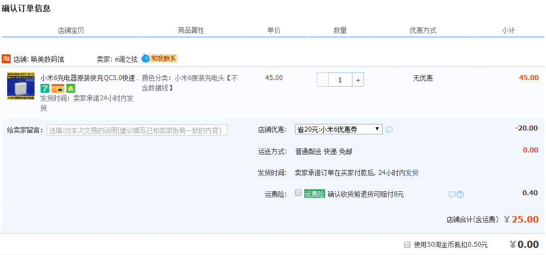Click the quantity input field
Image resolution: width=546 pixels, height=255 pixels.
[340, 80]
